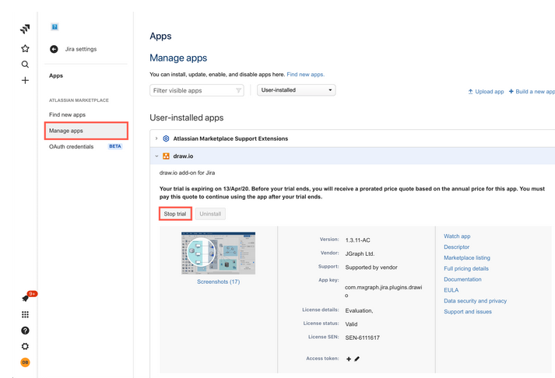Click license status Valid value
Viewport: 555px width, 378px height.
pyautogui.click(x=351, y=324)
